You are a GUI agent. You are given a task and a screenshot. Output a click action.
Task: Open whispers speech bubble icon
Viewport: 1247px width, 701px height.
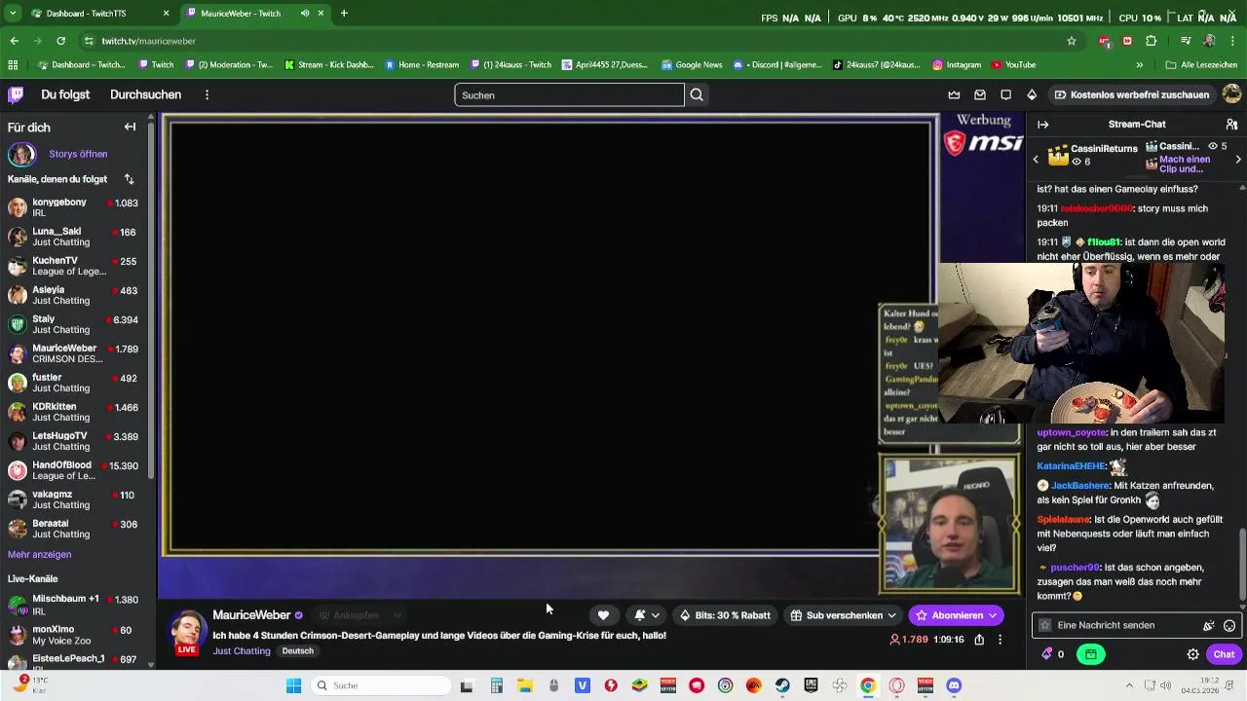[1005, 94]
